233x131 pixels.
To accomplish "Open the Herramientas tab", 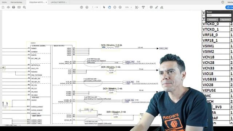I will (16, 2).
